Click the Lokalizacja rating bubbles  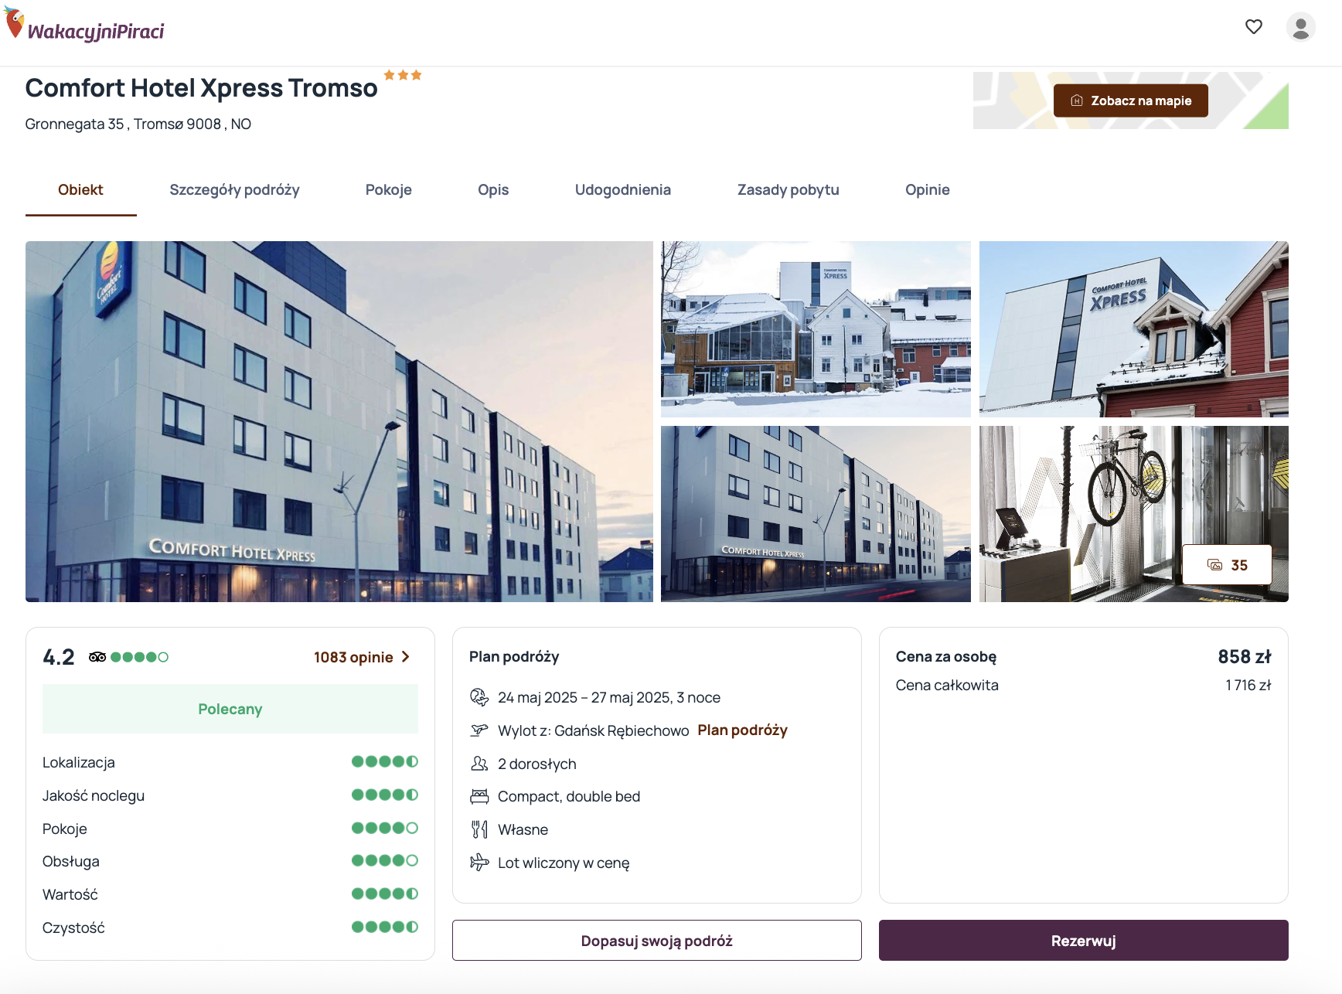tap(385, 761)
